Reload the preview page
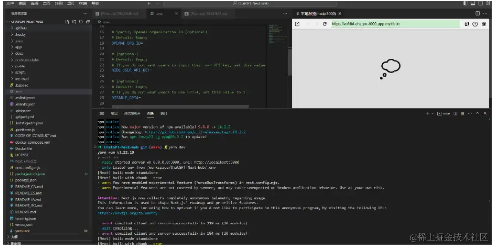 [x=325, y=24]
